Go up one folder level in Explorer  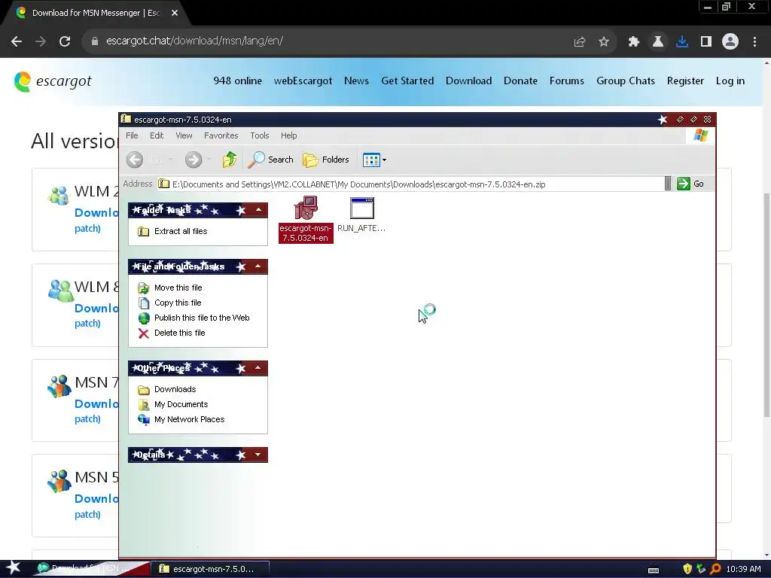pos(229,160)
